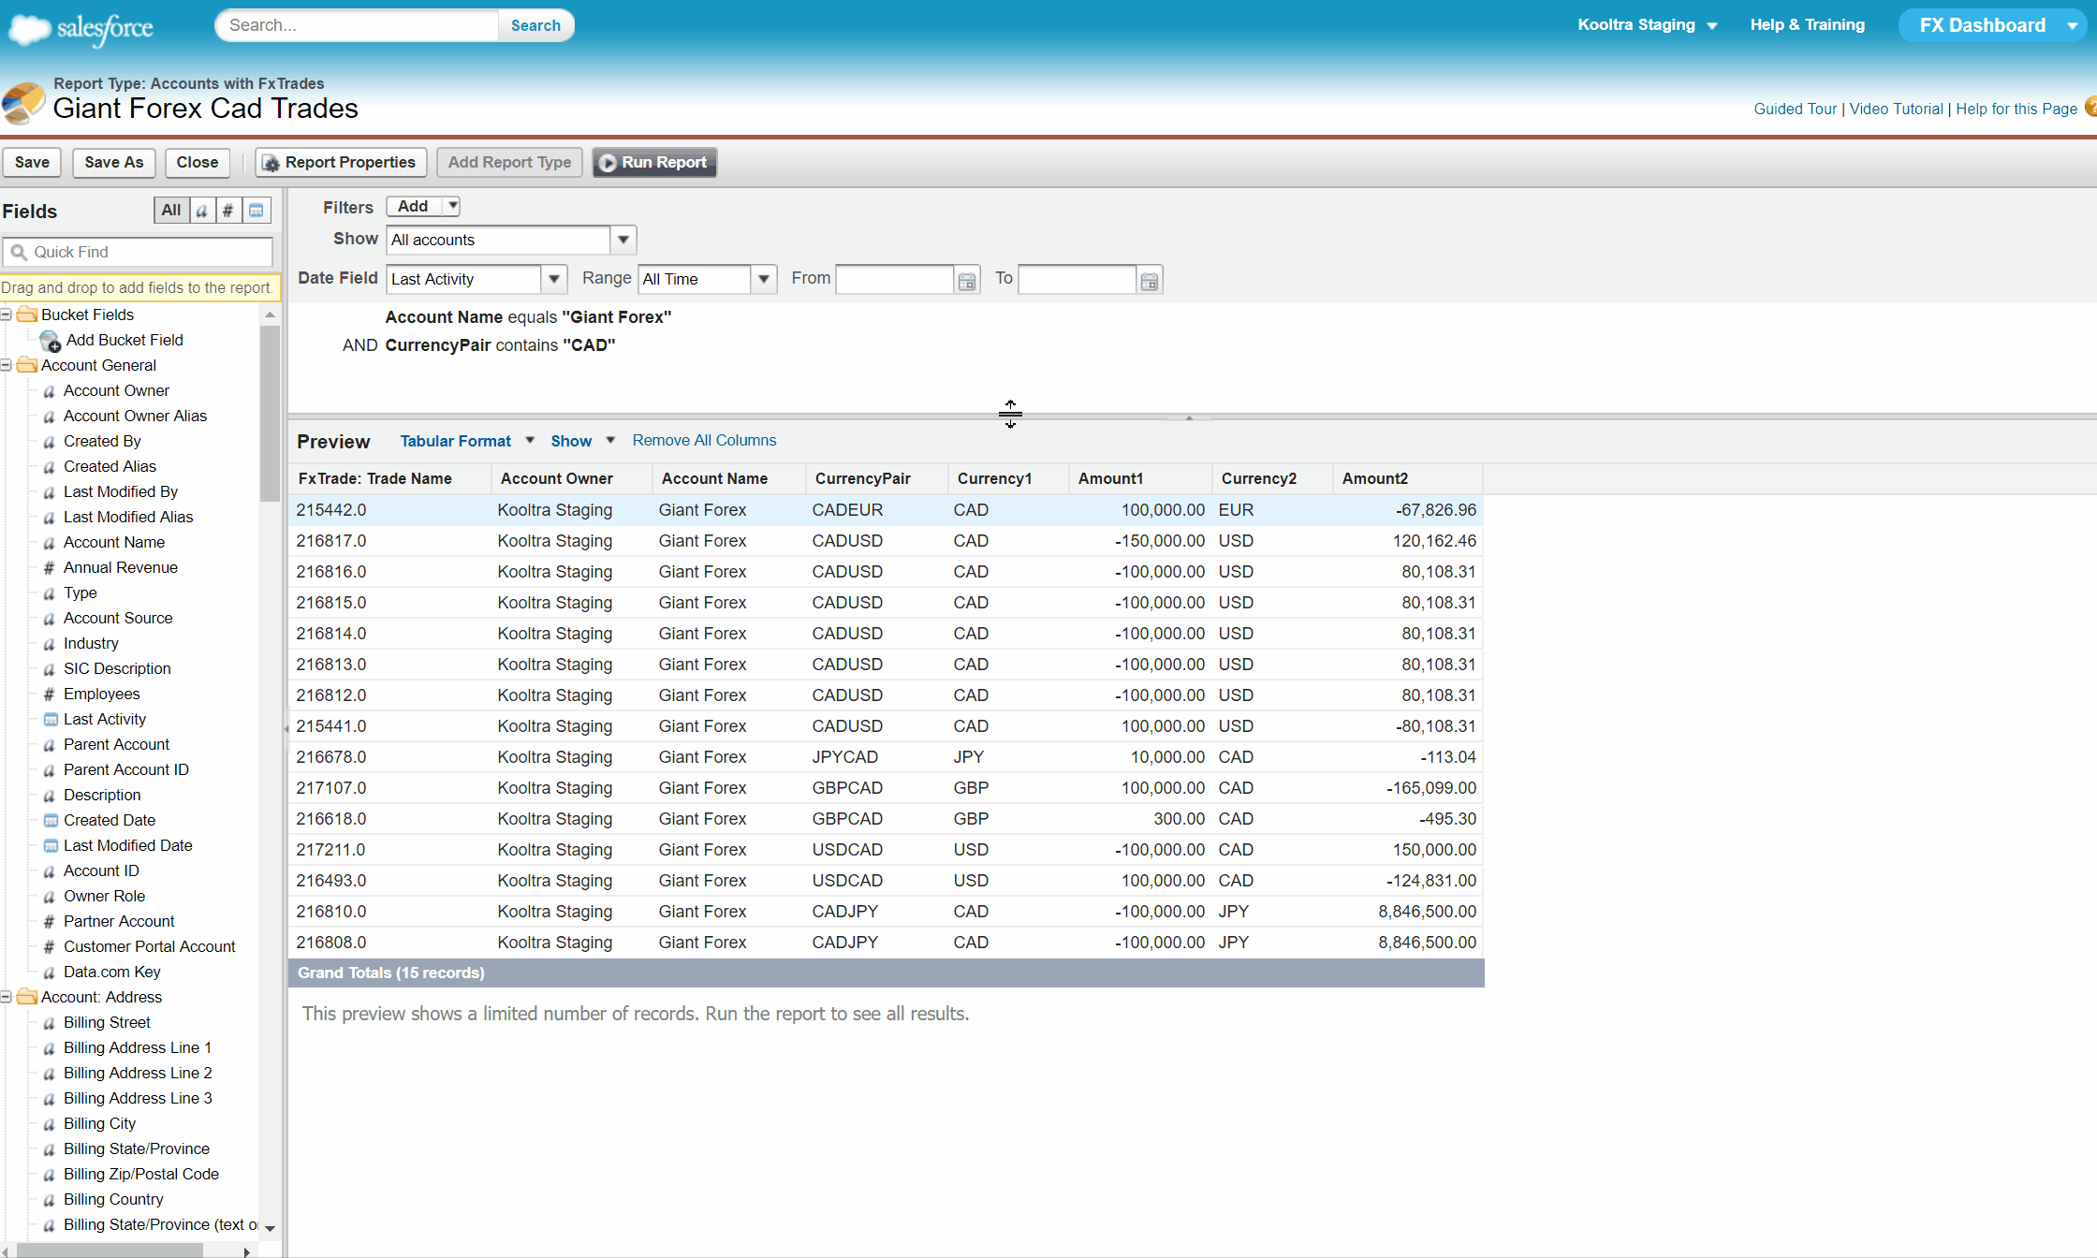Select the Account Owner Alias field
The width and height of the screenshot is (2097, 1258).
135,416
